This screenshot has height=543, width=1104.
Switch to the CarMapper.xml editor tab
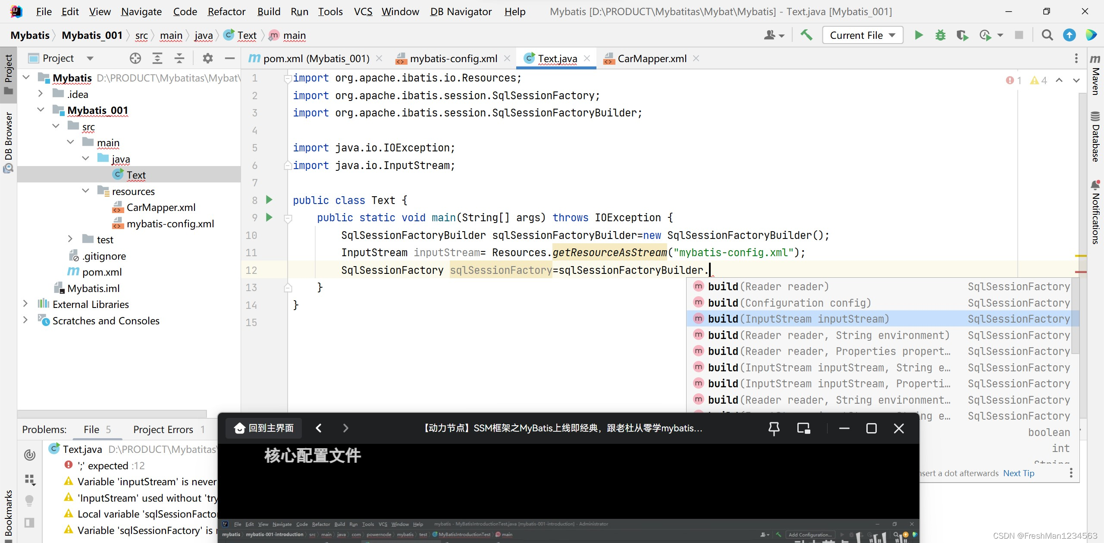tap(651, 58)
